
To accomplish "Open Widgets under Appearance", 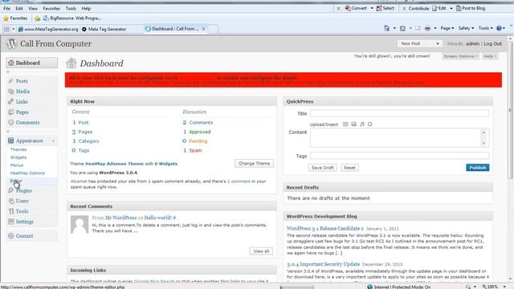I will click(18, 157).
